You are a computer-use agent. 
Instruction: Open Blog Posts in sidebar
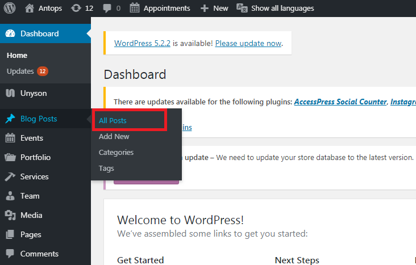click(45, 119)
